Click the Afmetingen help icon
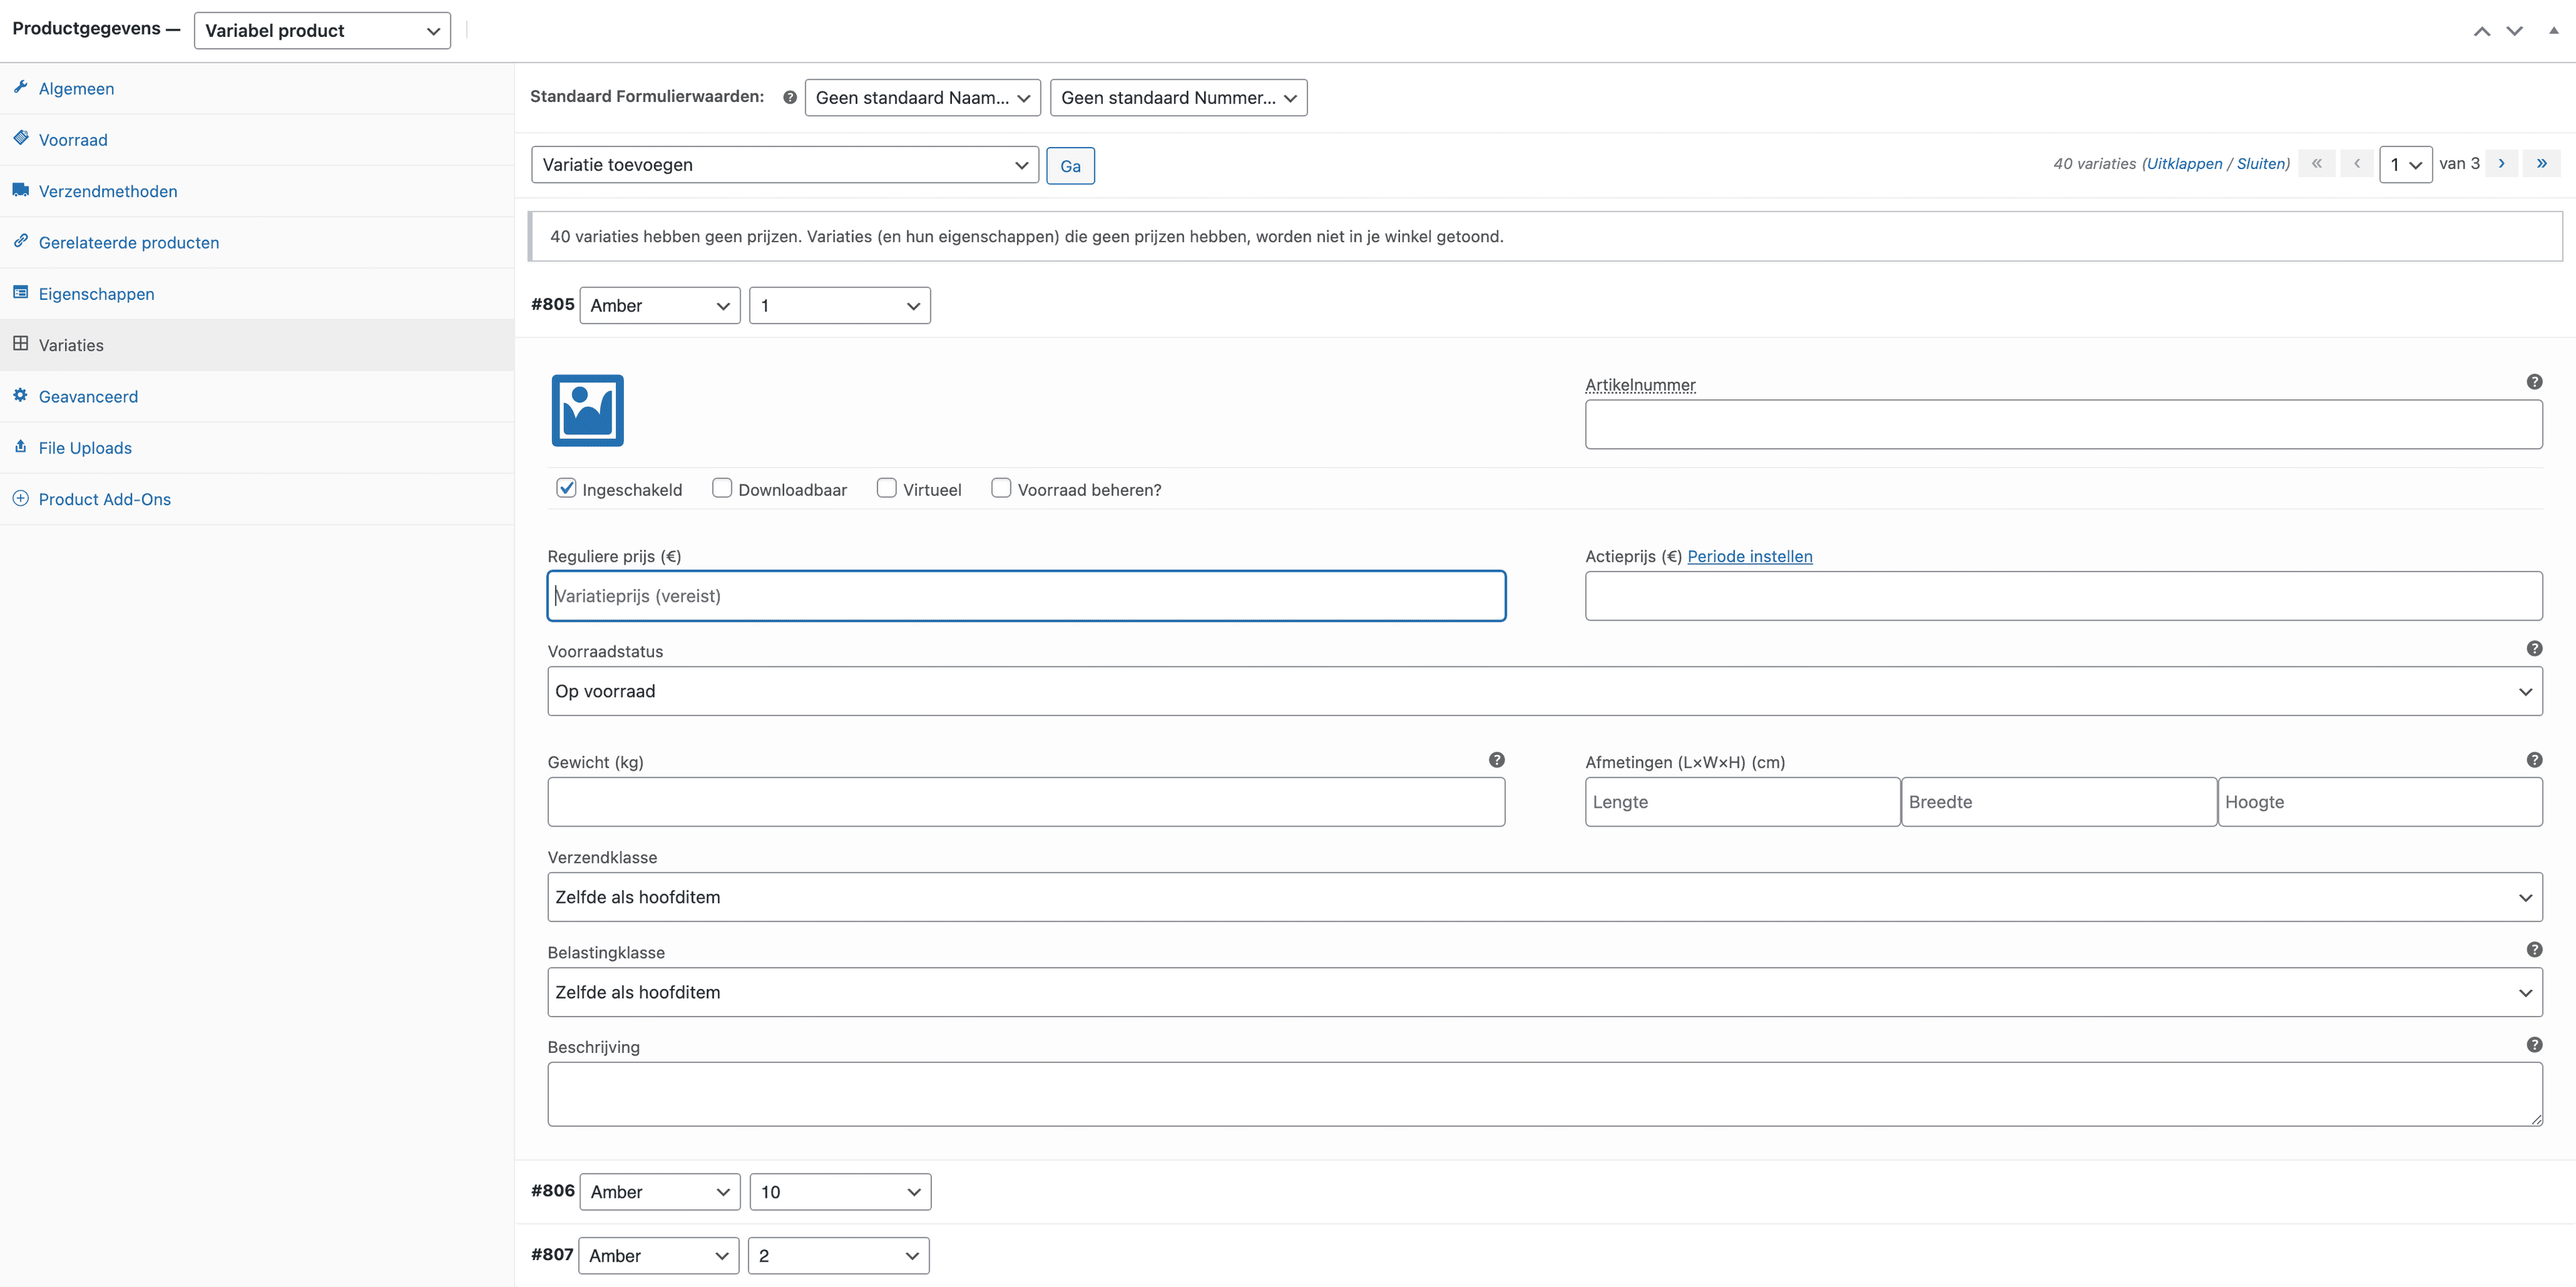2576x1287 pixels. (x=2533, y=759)
